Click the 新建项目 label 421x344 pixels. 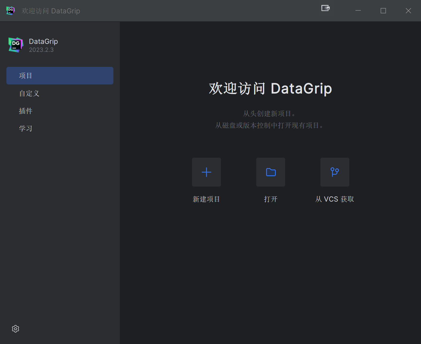206,199
